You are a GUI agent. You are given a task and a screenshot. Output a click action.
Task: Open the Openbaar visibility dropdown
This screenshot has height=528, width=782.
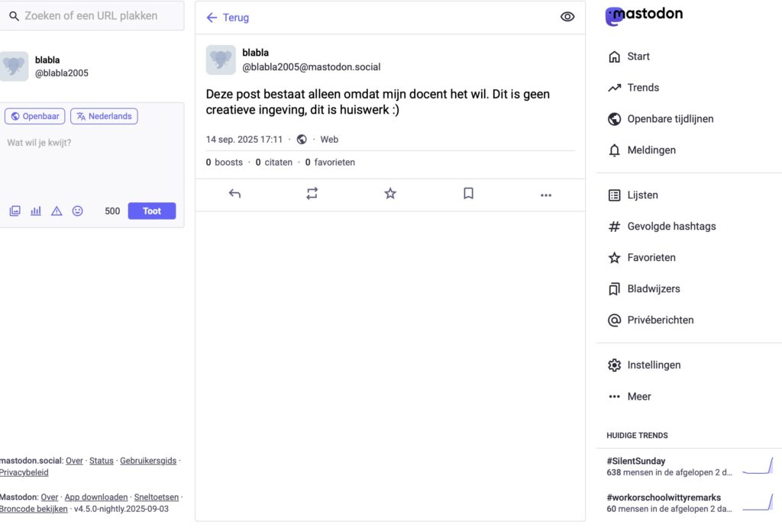tap(34, 116)
